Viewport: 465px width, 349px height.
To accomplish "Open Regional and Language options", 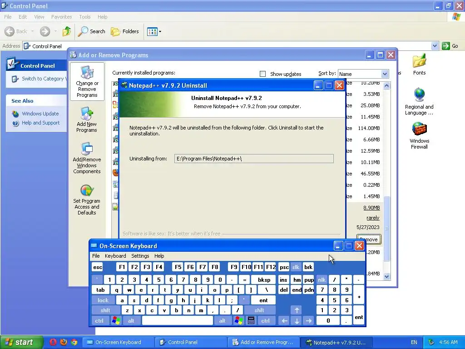I will coord(419,101).
